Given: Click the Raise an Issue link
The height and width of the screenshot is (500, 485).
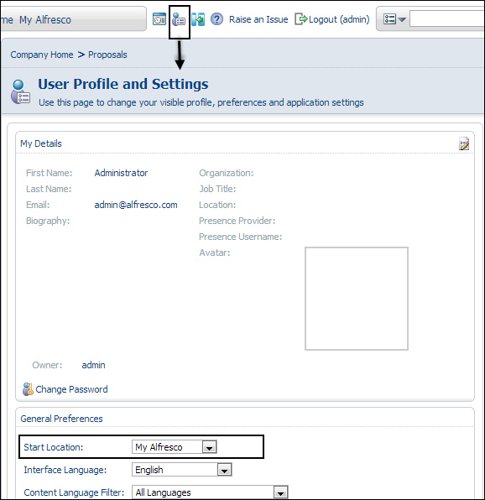Looking at the screenshot, I should coord(258,19).
